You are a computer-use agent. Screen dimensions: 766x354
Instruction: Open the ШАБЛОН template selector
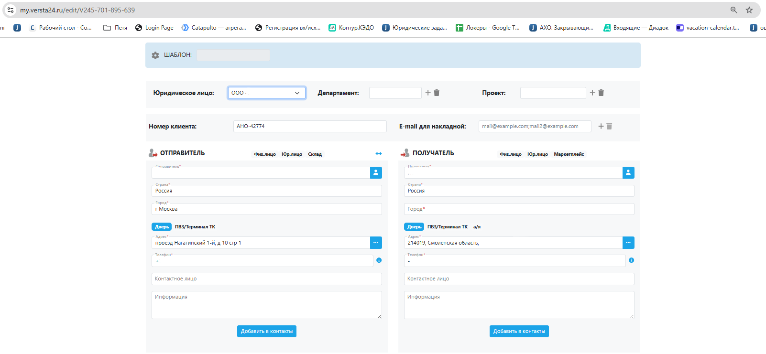[233, 55]
